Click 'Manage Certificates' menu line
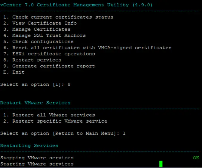 37,30
